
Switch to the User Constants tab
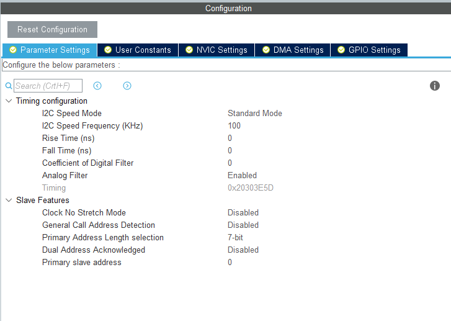coord(138,50)
